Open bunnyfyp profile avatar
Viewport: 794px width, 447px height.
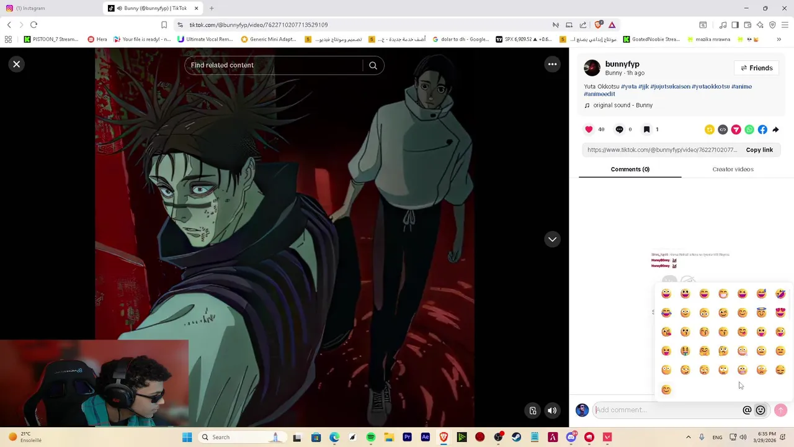592,68
